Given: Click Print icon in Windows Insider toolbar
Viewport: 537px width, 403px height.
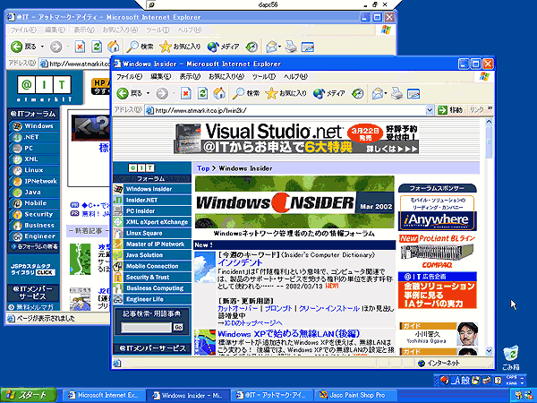Looking at the screenshot, I should point(396,93).
